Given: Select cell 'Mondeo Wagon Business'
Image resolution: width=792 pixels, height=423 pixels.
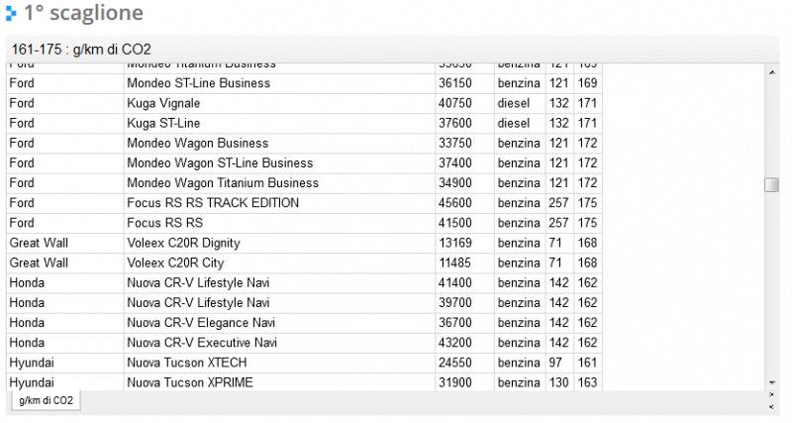Looking at the screenshot, I should click(280, 144).
